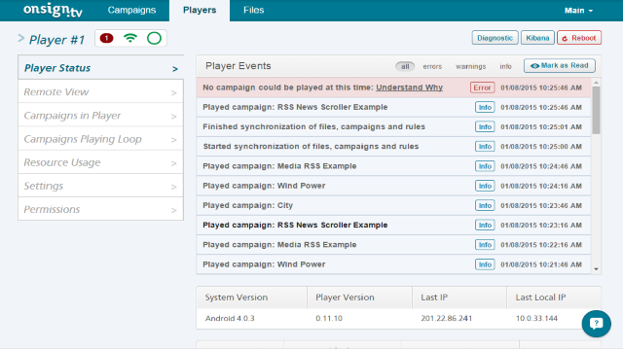The width and height of the screenshot is (623, 350).
Task: Open the help chat bubble
Action: click(x=597, y=324)
